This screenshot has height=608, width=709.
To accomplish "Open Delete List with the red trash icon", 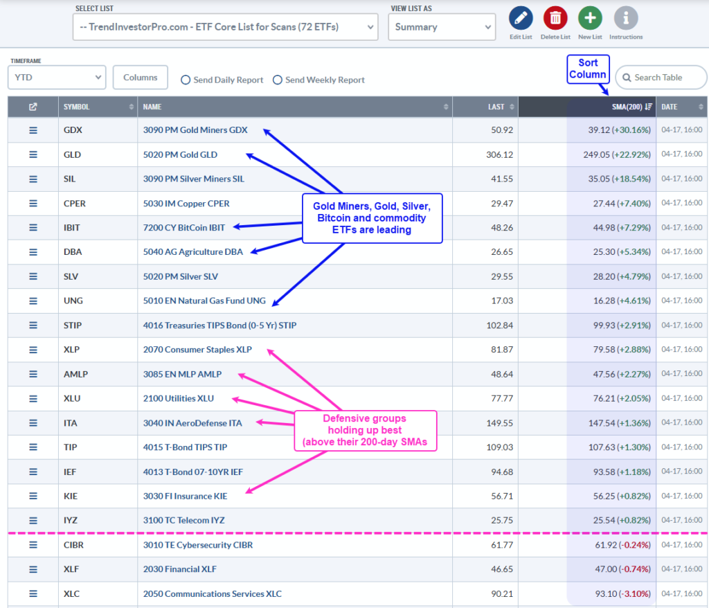I will pos(555,19).
